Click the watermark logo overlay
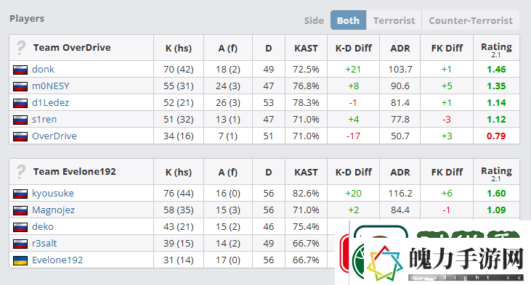 433,253
